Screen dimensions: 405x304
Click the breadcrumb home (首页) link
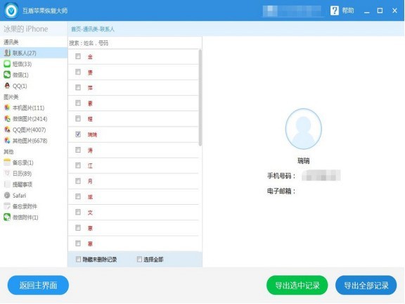(76, 29)
